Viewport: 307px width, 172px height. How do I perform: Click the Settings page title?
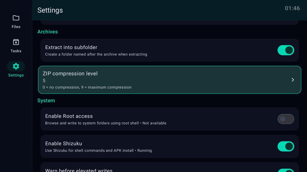(50, 10)
